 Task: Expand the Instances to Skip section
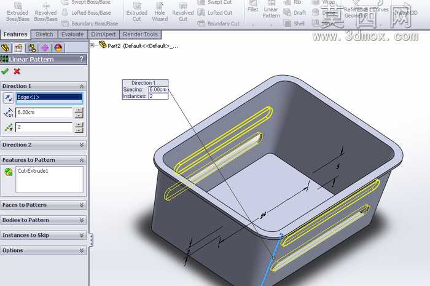tap(82, 235)
